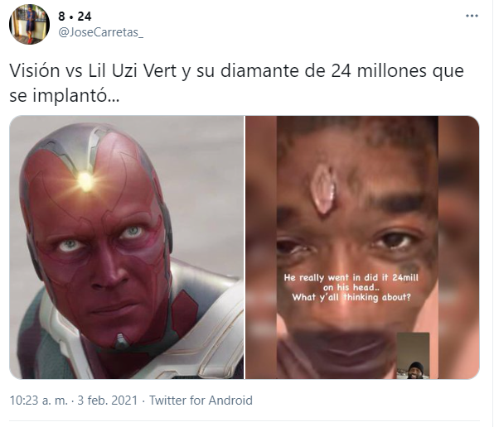Viewport: 494px width, 427px height.
Task: Click the "What y'all thinking about?" caption line
Action: pyautogui.click(x=351, y=297)
